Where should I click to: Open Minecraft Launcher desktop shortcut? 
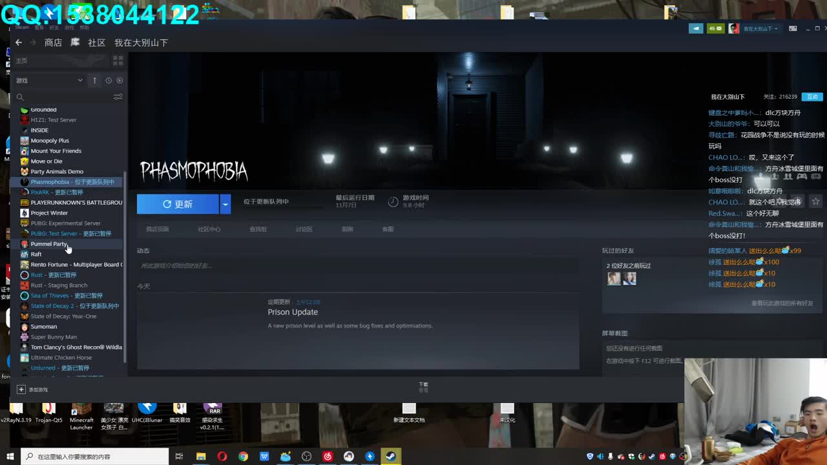click(81, 415)
